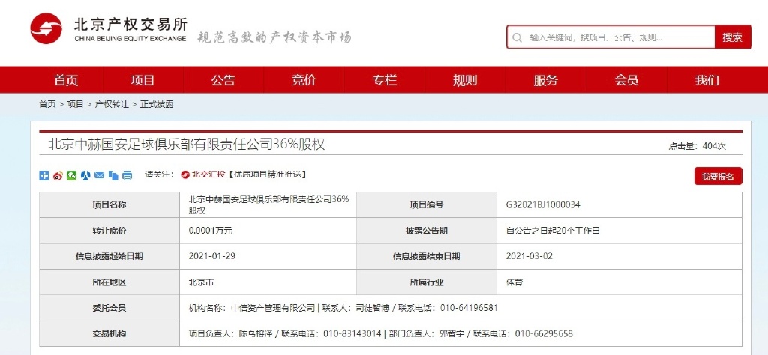Screen dimensions: 768x355
Task: Click the price value 0.0001万元
Action: [x=211, y=231]
